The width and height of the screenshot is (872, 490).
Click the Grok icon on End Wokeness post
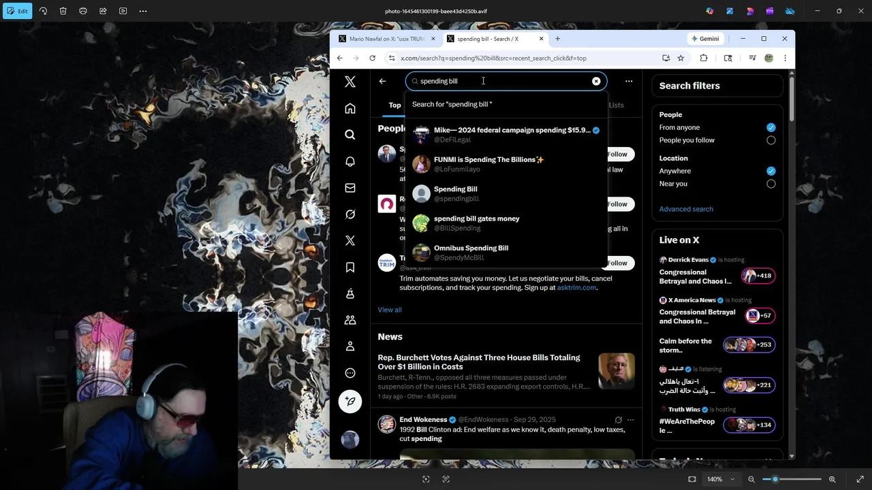click(x=618, y=420)
